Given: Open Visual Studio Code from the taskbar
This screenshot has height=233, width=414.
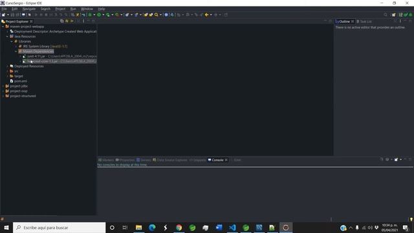Looking at the screenshot, I should pyautogui.click(x=232, y=227).
